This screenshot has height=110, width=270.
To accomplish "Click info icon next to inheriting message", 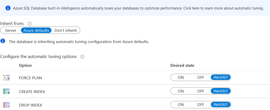I will 3,41.
